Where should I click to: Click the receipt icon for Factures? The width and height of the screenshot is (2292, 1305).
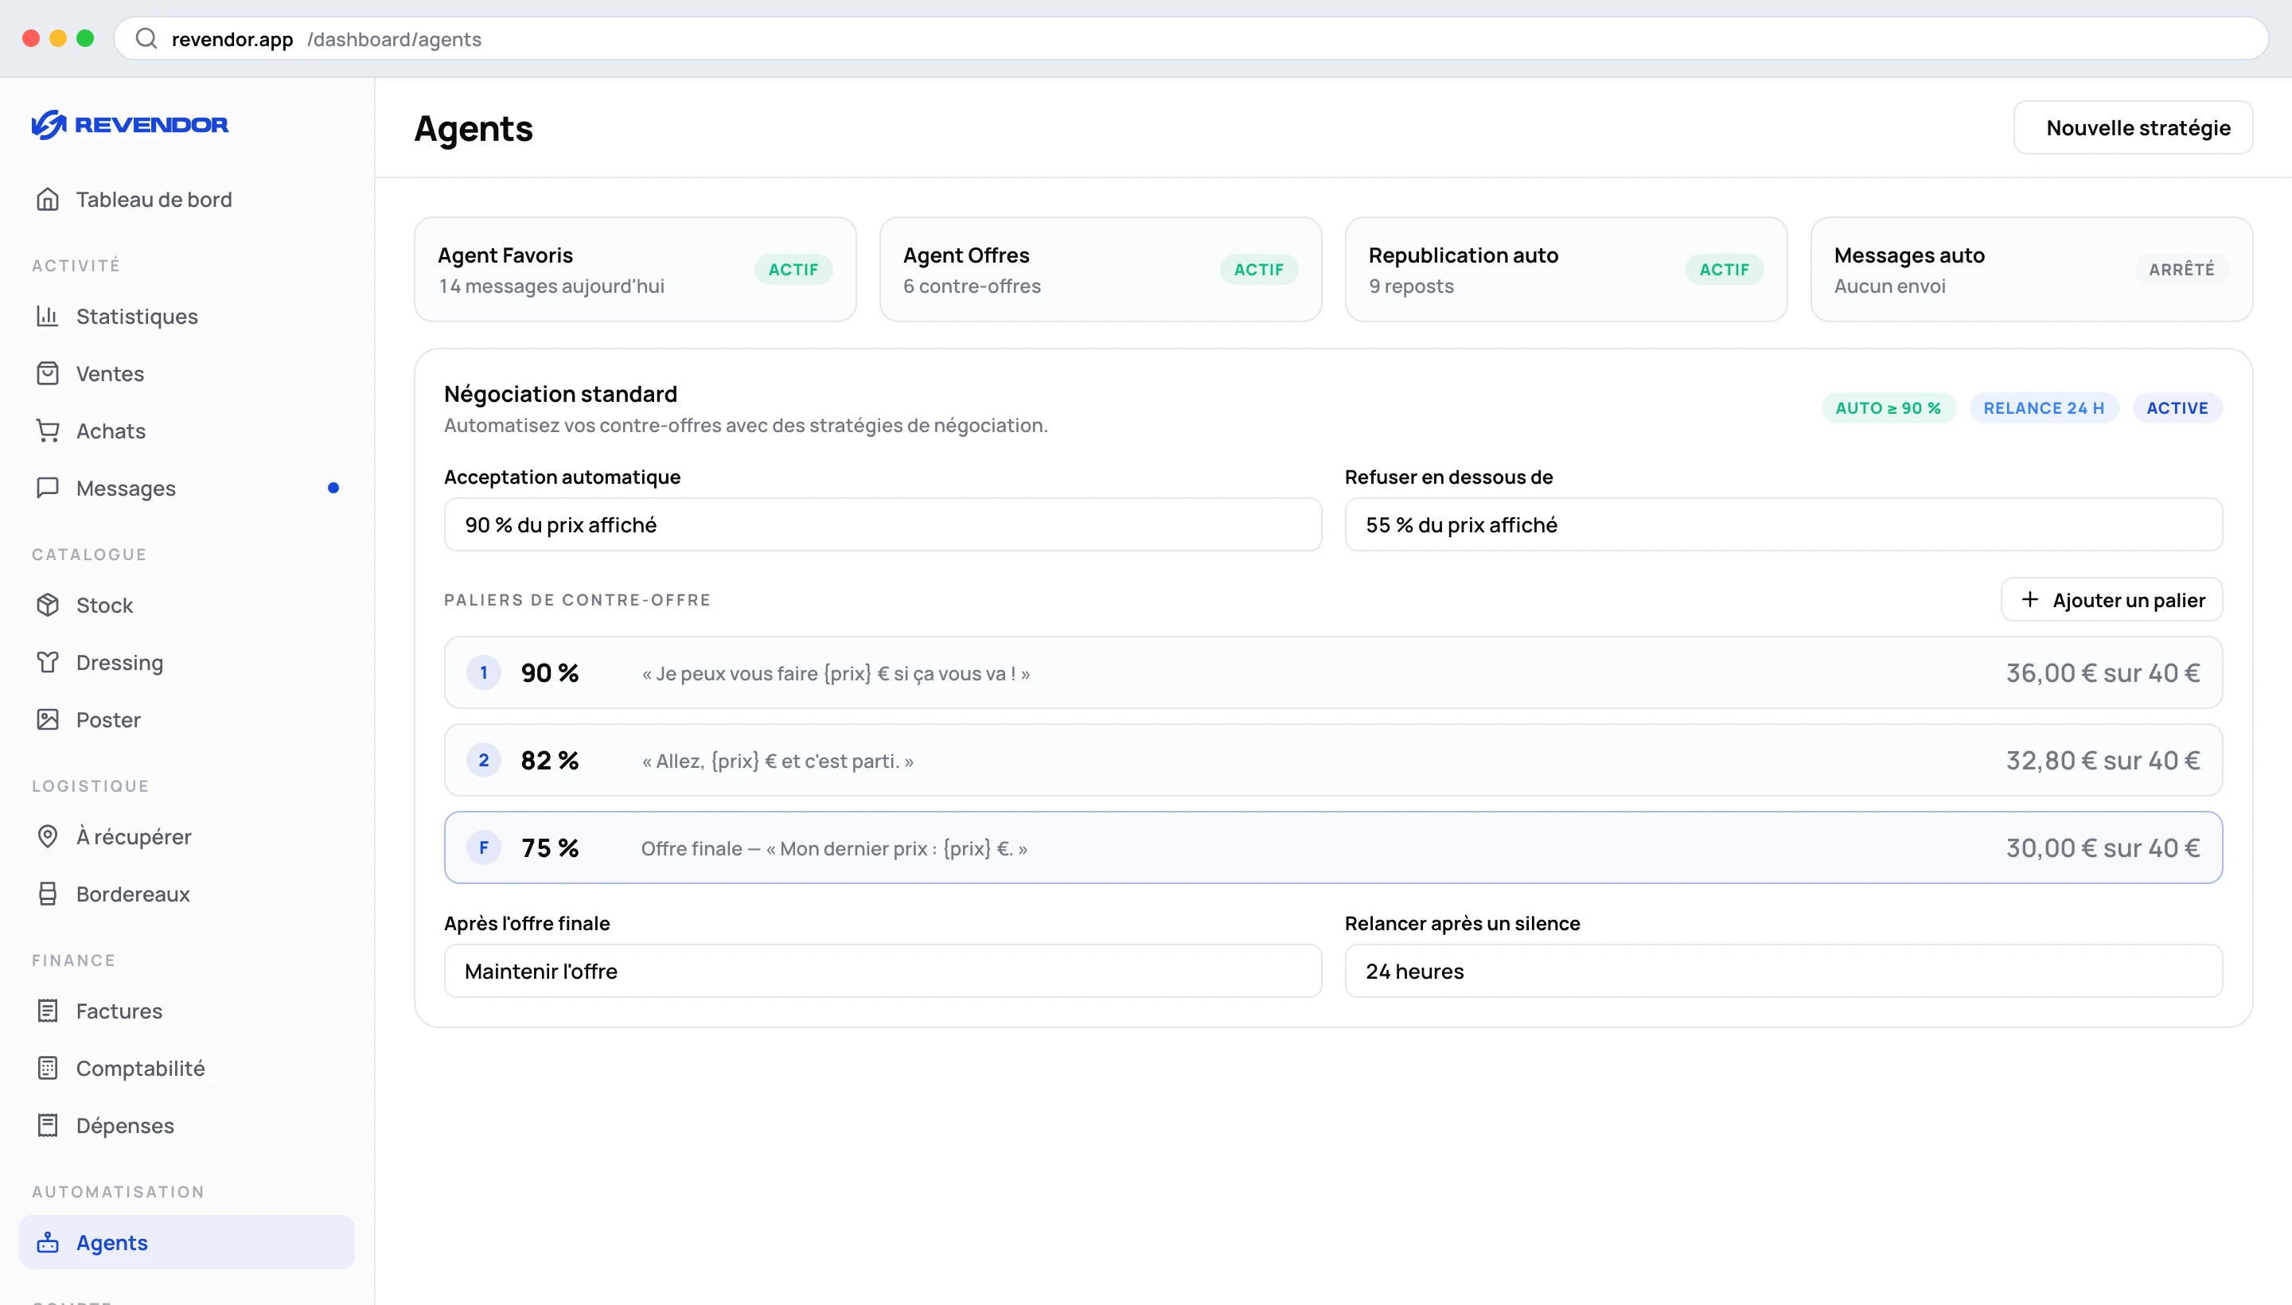click(x=48, y=1011)
